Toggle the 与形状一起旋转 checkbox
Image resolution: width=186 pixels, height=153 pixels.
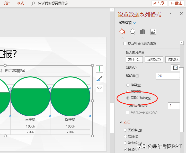(x=128, y=113)
